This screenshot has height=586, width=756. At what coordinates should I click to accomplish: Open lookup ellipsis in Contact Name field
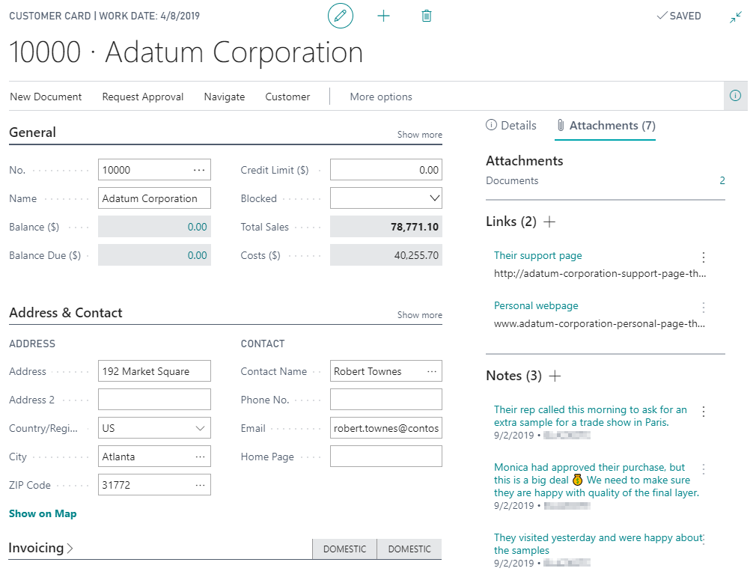tap(431, 371)
